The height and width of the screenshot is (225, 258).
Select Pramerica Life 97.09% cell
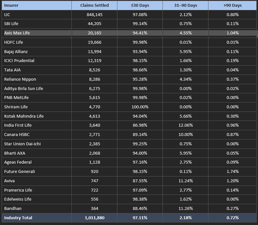[140, 190]
